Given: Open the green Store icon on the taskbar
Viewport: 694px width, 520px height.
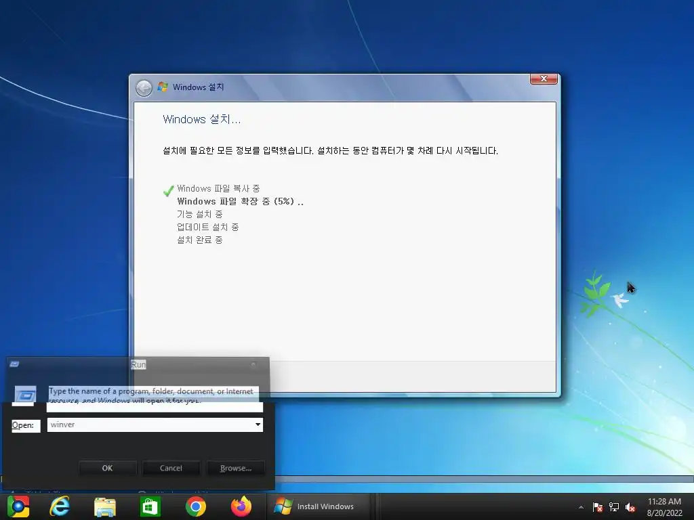Looking at the screenshot, I should pyautogui.click(x=150, y=506).
